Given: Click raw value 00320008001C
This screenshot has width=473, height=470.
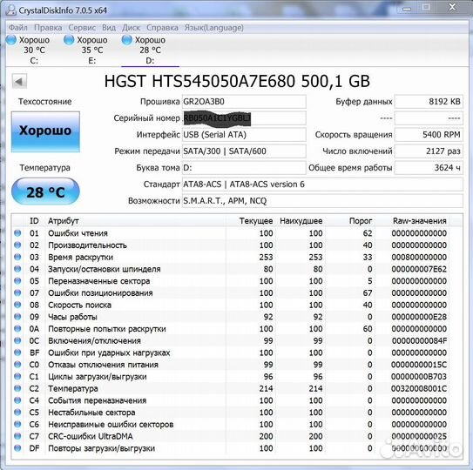Looking at the screenshot, I should [x=419, y=388].
